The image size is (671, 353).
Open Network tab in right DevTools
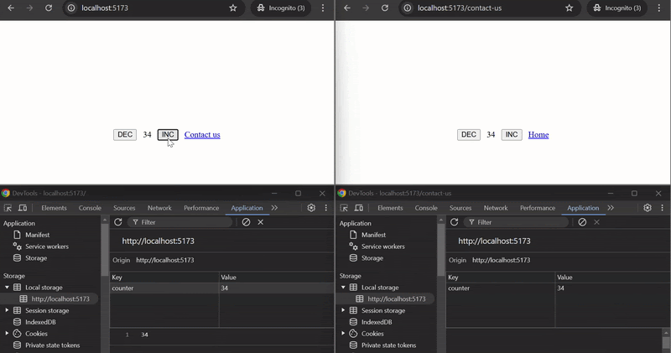click(496, 208)
